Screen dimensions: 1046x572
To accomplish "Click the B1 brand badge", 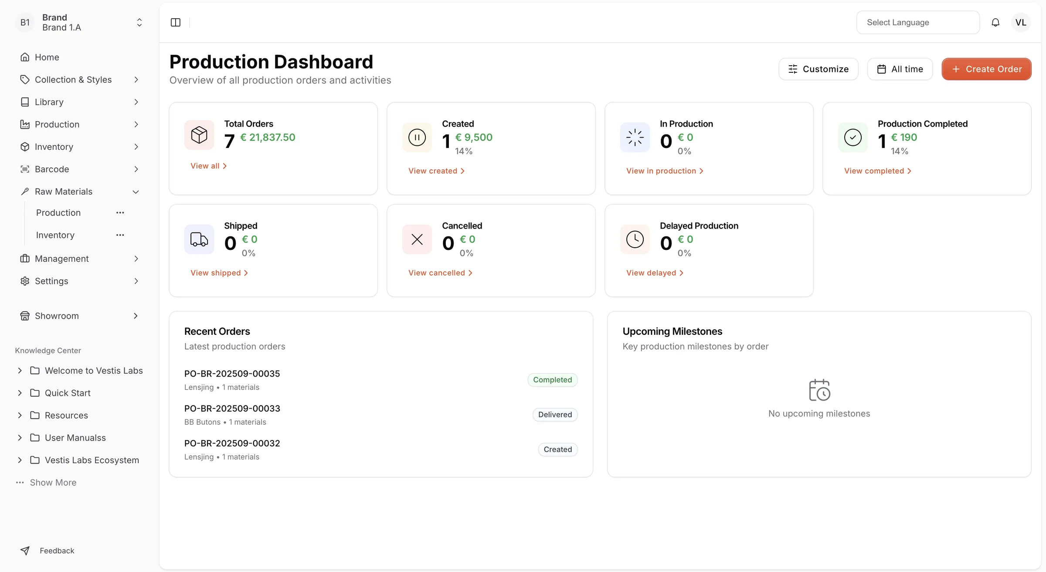I will pyautogui.click(x=25, y=22).
